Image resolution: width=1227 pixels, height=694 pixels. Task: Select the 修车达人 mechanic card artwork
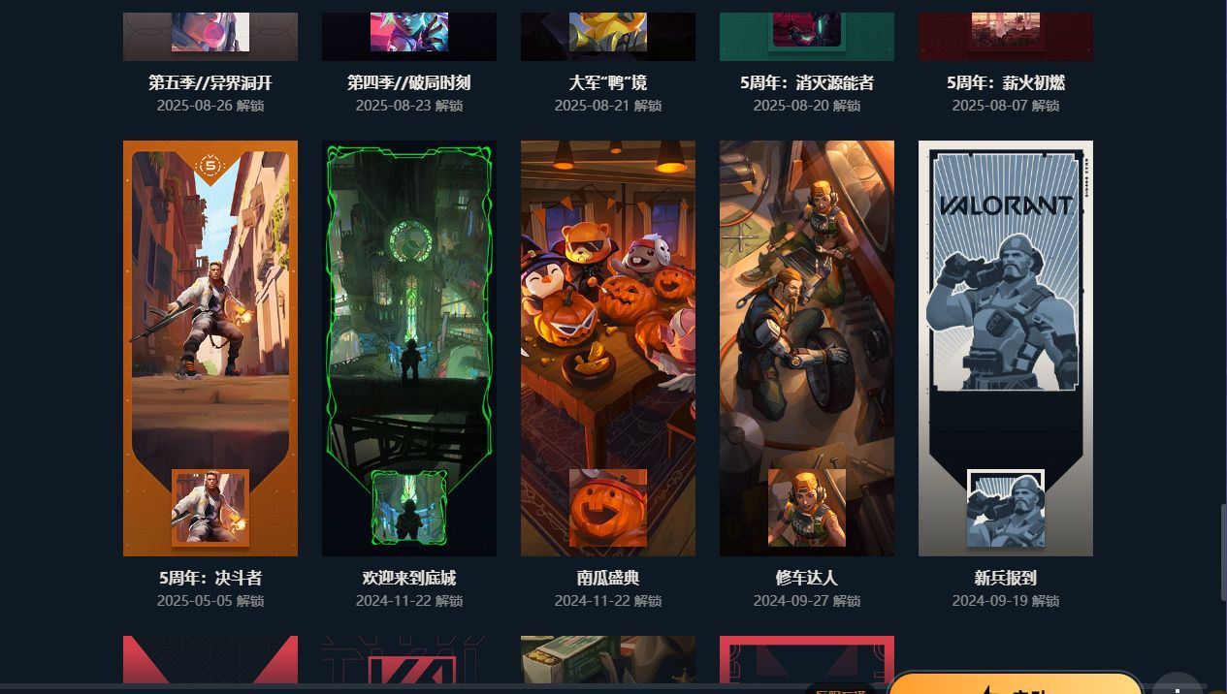[x=807, y=348]
